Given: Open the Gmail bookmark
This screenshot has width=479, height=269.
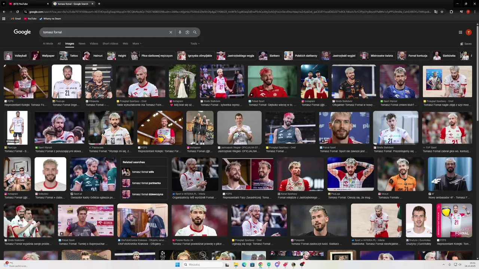Looking at the screenshot, I should pyautogui.click(x=16, y=18).
